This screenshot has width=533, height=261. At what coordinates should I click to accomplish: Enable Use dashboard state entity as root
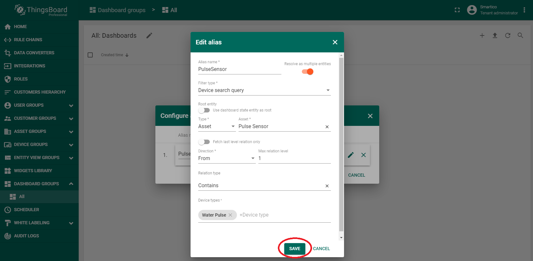click(x=204, y=110)
